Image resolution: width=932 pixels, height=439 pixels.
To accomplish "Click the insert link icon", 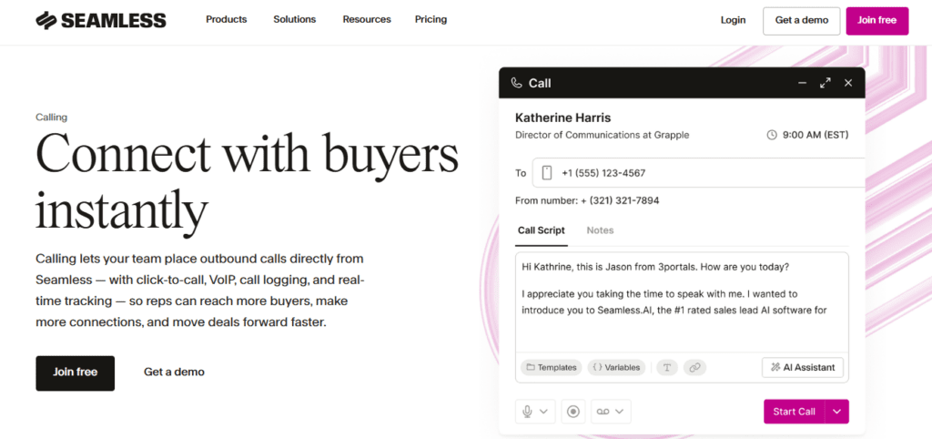I will pos(694,367).
